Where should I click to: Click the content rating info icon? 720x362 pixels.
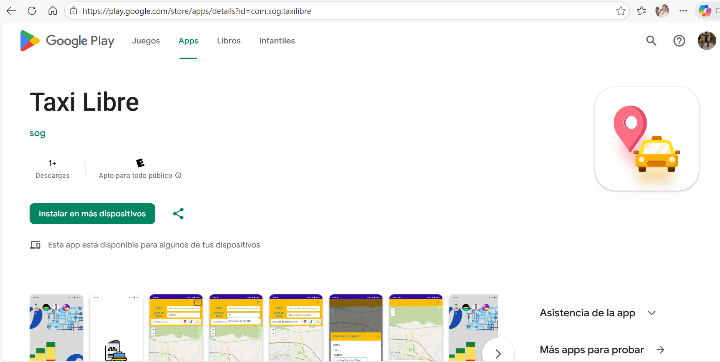178,175
